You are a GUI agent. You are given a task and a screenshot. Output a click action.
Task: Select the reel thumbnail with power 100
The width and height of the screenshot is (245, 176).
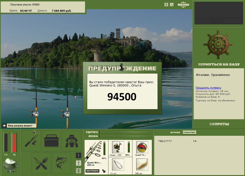118,147
